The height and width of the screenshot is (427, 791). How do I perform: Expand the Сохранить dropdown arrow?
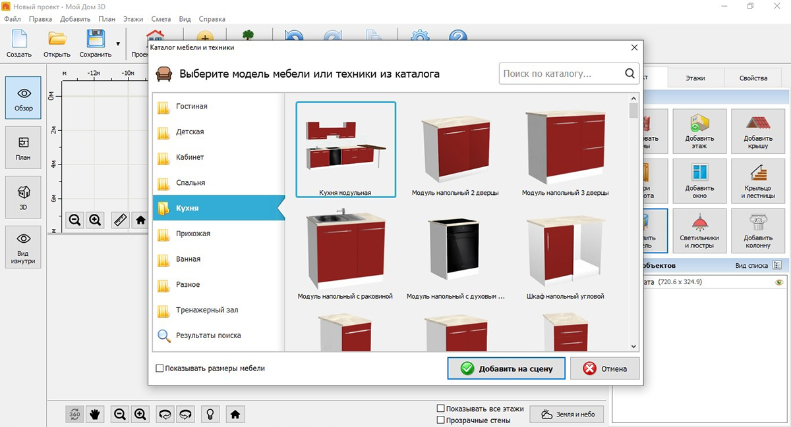[x=118, y=44]
